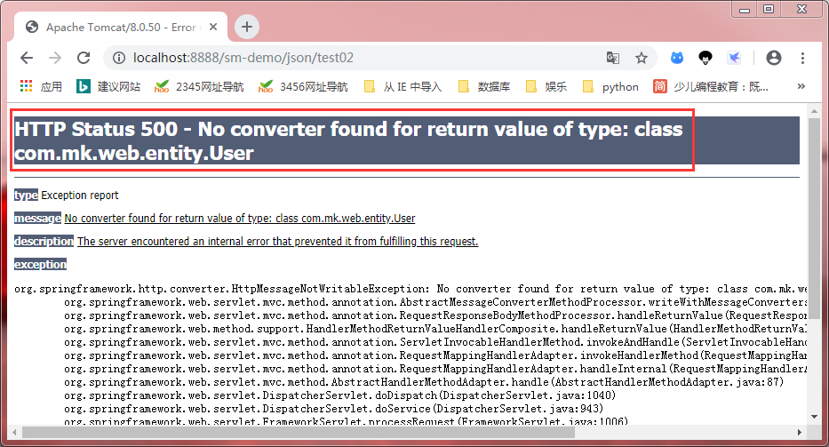Viewport: 829px width, 447px height.
Task: Click the 'description' label
Action: pos(44,241)
